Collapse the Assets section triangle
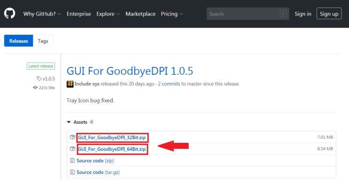This screenshot has height=180, width=349. [x=69, y=122]
